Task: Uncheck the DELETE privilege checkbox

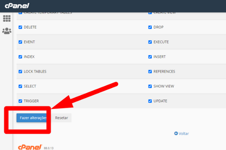Action: [20, 27]
